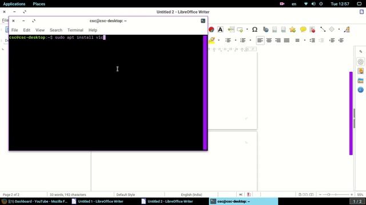Click the Writer zoom slider in status bar
The image size is (366, 205).
tap(336, 195)
